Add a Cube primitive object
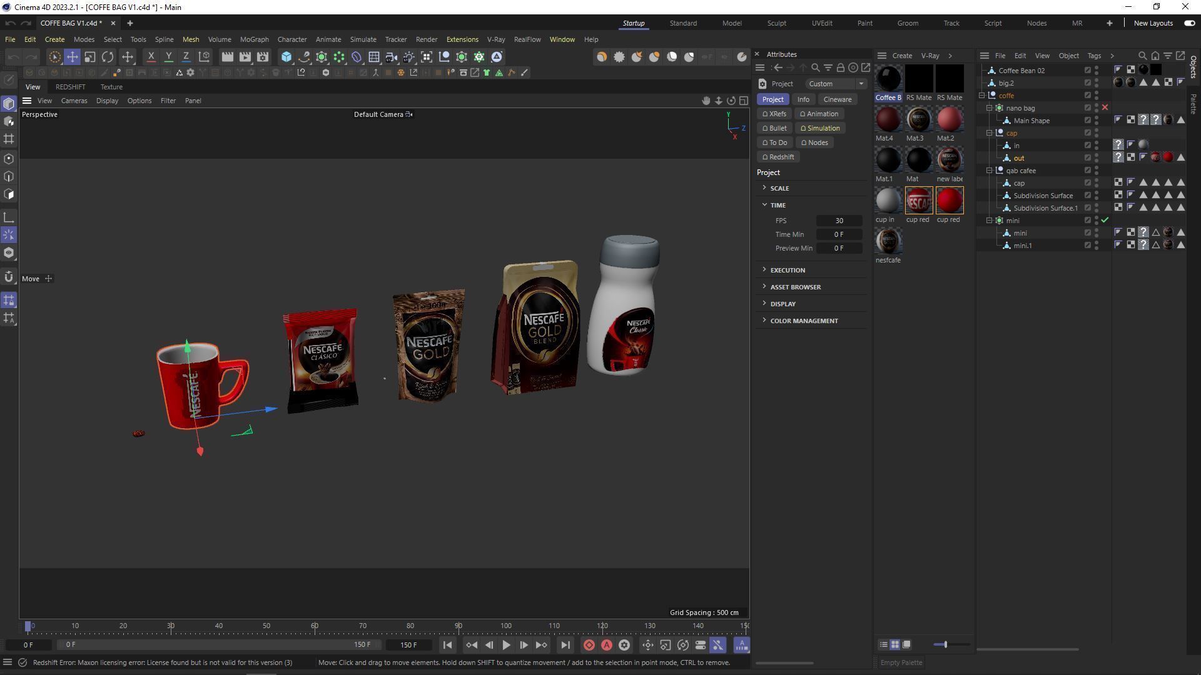1201x675 pixels. [286, 57]
